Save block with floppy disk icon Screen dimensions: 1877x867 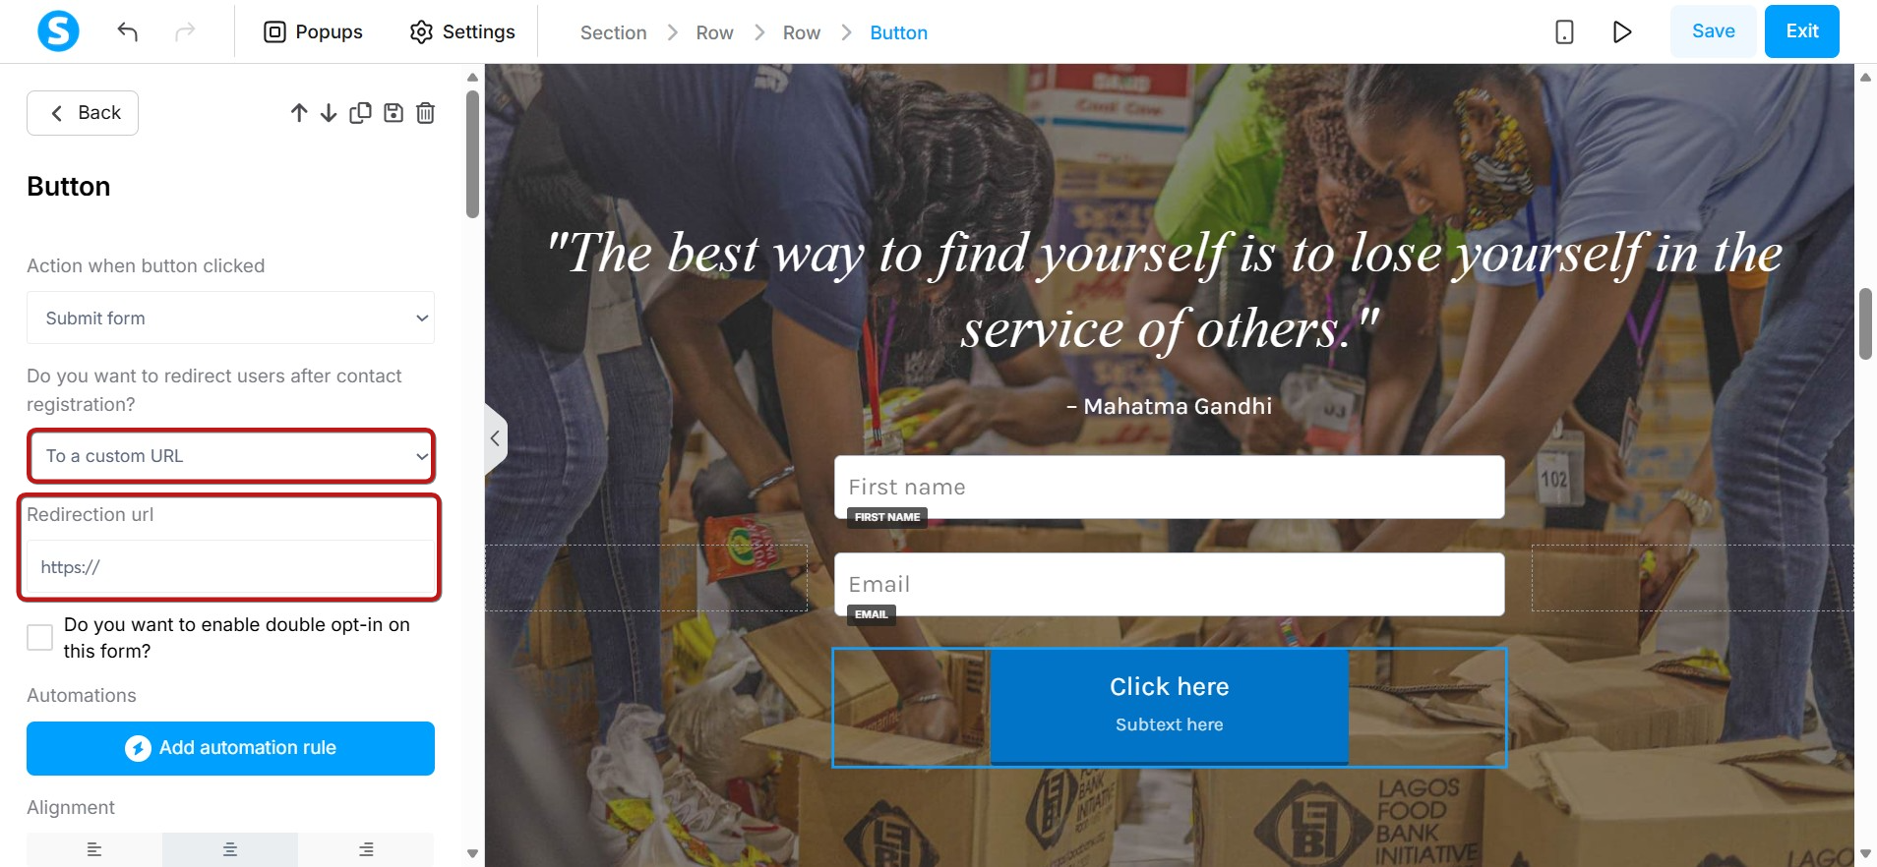pos(394,113)
